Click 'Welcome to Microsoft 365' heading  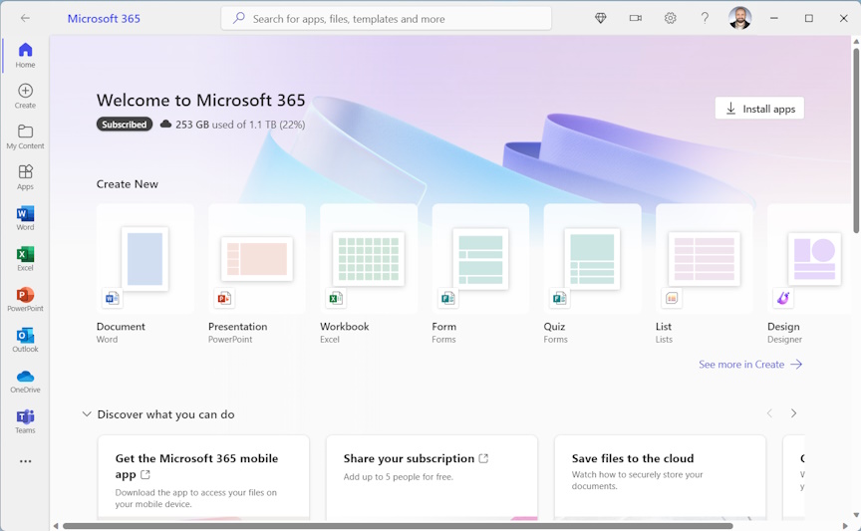(x=201, y=100)
